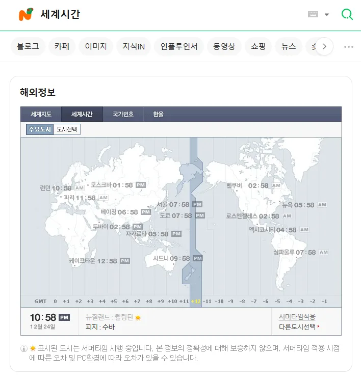Expand the keyboard dropdown arrow
The width and height of the screenshot is (361, 381).
327,15
